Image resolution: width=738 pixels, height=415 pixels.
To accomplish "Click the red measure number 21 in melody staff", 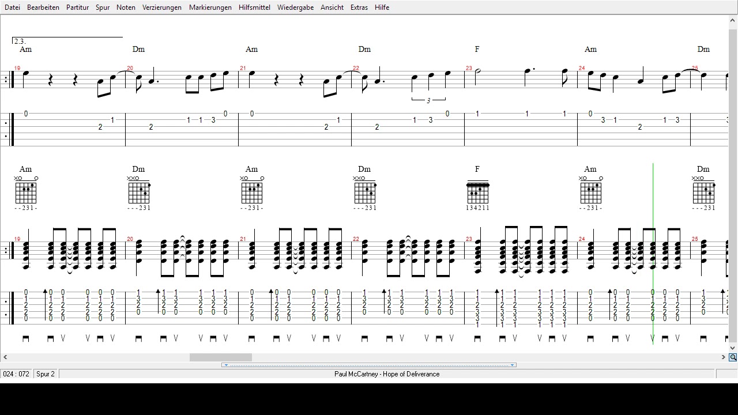I will click(243, 68).
